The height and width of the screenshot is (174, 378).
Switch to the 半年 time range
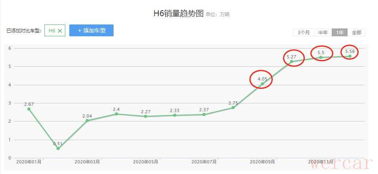[x=323, y=32]
